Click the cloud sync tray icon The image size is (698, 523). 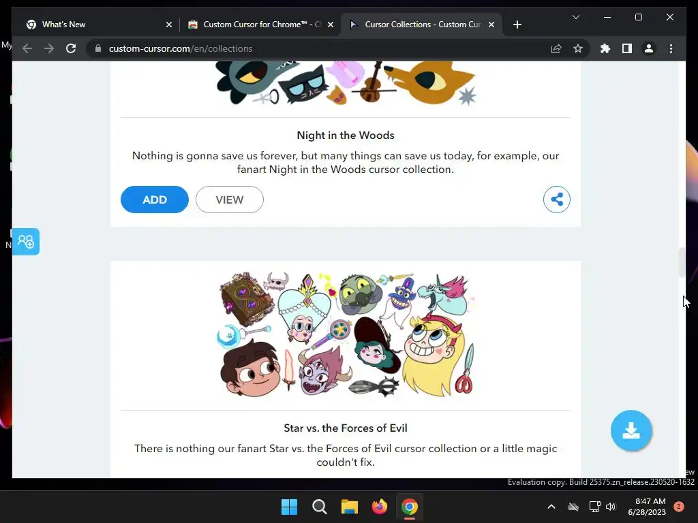573,507
